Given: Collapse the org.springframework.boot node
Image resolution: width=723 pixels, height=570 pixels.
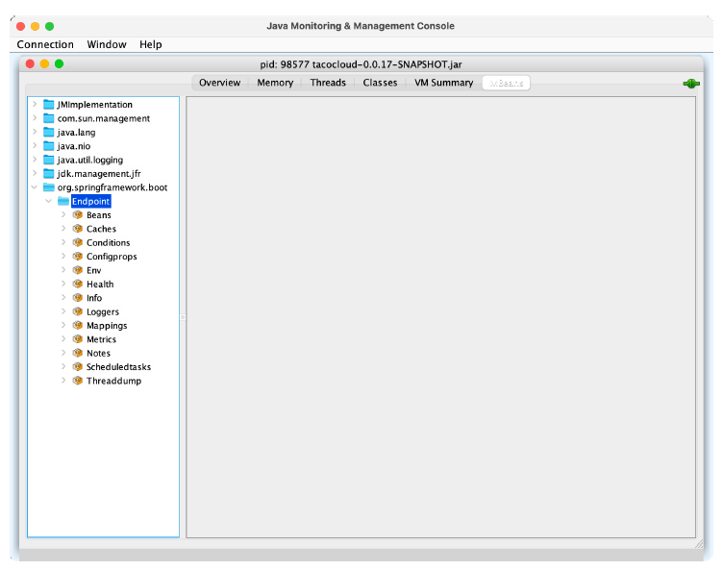Looking at the screenshot, I should [35, 187].
